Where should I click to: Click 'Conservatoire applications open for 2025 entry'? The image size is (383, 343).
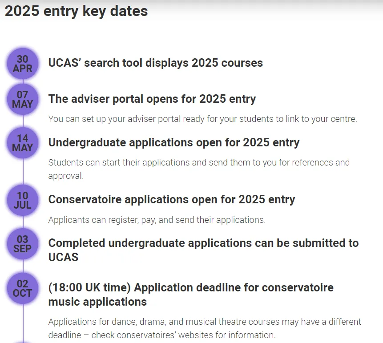[x=171, y=199]
